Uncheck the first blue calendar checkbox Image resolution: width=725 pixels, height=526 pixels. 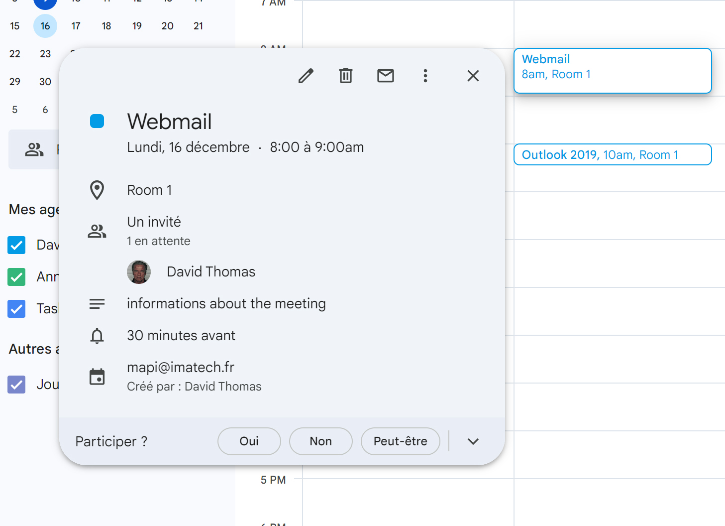[x=16, y=245]
